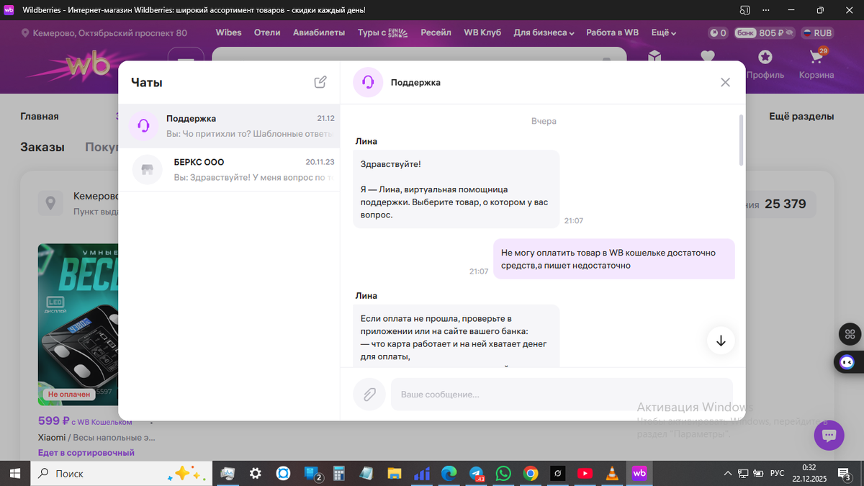Image resolution: width=864 pixels, height=486 pixels.
Task: Open Calculator from taskbar
Action: point(339,473)
